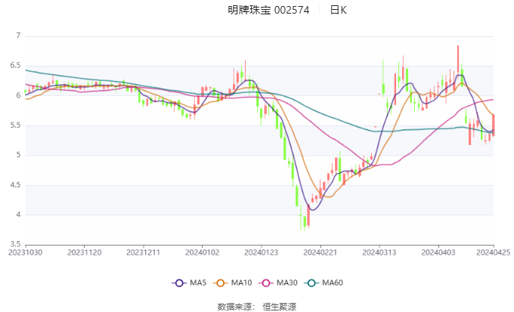This screenshot has height=312, width=514.
Task: Click the 20231120 date axis label
Action: 84,252
